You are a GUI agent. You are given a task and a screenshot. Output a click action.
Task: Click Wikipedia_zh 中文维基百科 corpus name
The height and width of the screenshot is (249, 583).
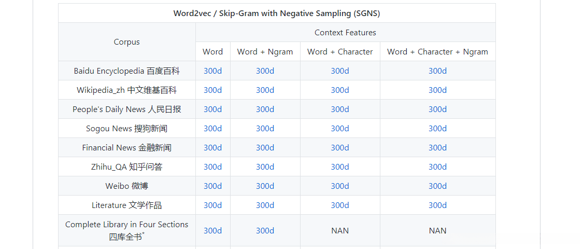(127, 90)
